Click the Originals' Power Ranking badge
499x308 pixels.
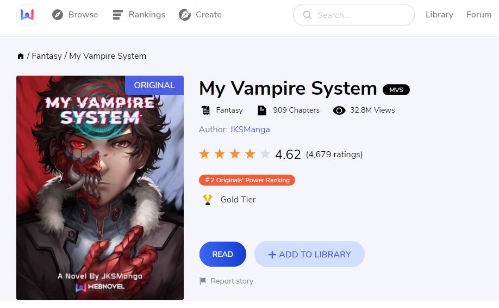point(247,180)
